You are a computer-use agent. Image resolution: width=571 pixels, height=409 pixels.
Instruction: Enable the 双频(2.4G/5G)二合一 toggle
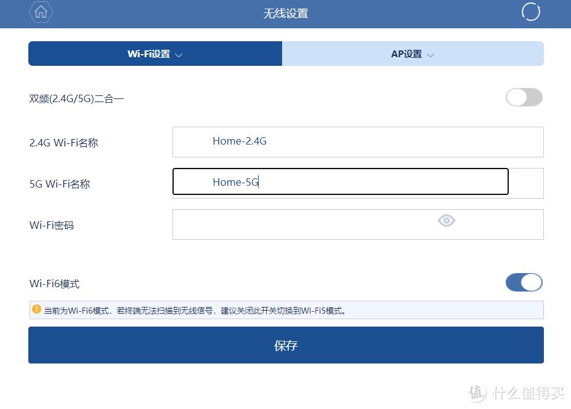[x=524, y=97]
